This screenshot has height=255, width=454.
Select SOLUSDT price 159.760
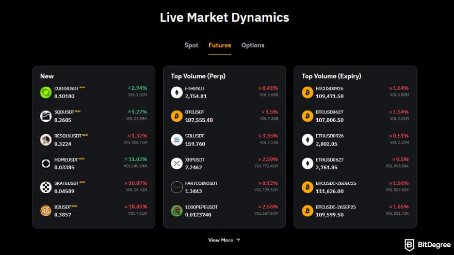[195, 144]
